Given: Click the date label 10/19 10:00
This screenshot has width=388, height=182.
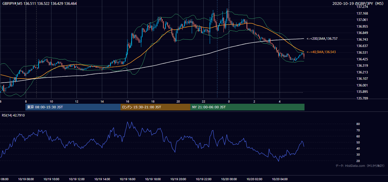Looking at the screenshot, I should tap(51, 179).
